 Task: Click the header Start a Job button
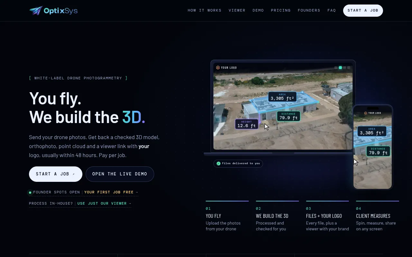coord(363,11)
